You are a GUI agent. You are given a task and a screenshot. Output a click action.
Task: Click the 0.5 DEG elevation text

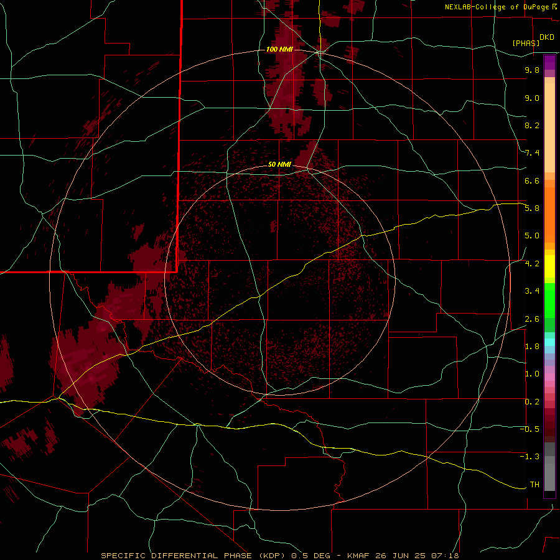tap(312, 556)
